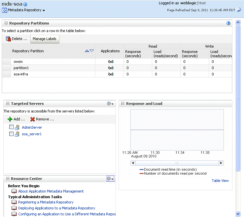Screen dimensions: 244x218
Task: Click the chart time range slider
Action: 177,163
